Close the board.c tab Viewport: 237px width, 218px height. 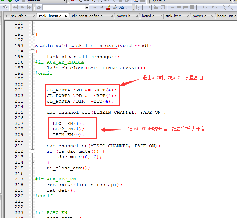click(x=160, y=16)
